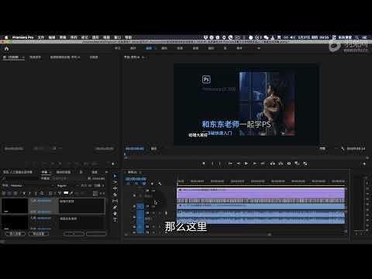Viewport: 372px width, 279px height.
Task: Open the Apple menu
Action: pos(6,37)
